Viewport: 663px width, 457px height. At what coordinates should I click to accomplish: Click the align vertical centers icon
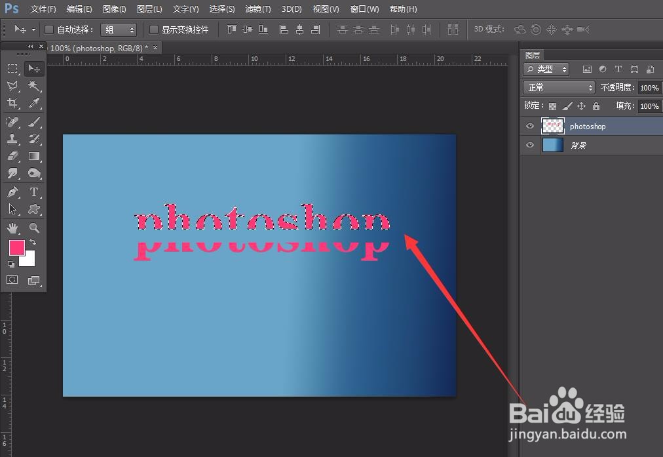tap(248, 30)
